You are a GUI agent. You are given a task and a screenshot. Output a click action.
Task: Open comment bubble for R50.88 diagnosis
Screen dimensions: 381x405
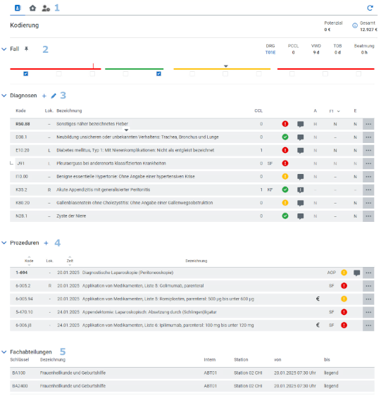click(x=300, y=124)
